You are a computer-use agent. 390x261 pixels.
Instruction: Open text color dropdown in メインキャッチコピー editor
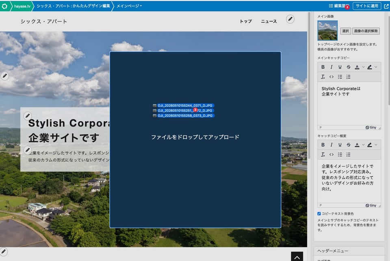tap(363, 67)
